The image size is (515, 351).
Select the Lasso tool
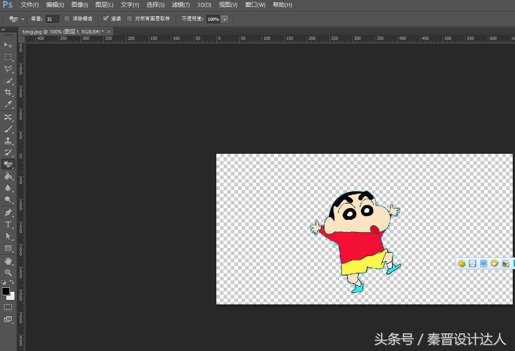click(8, 69)
